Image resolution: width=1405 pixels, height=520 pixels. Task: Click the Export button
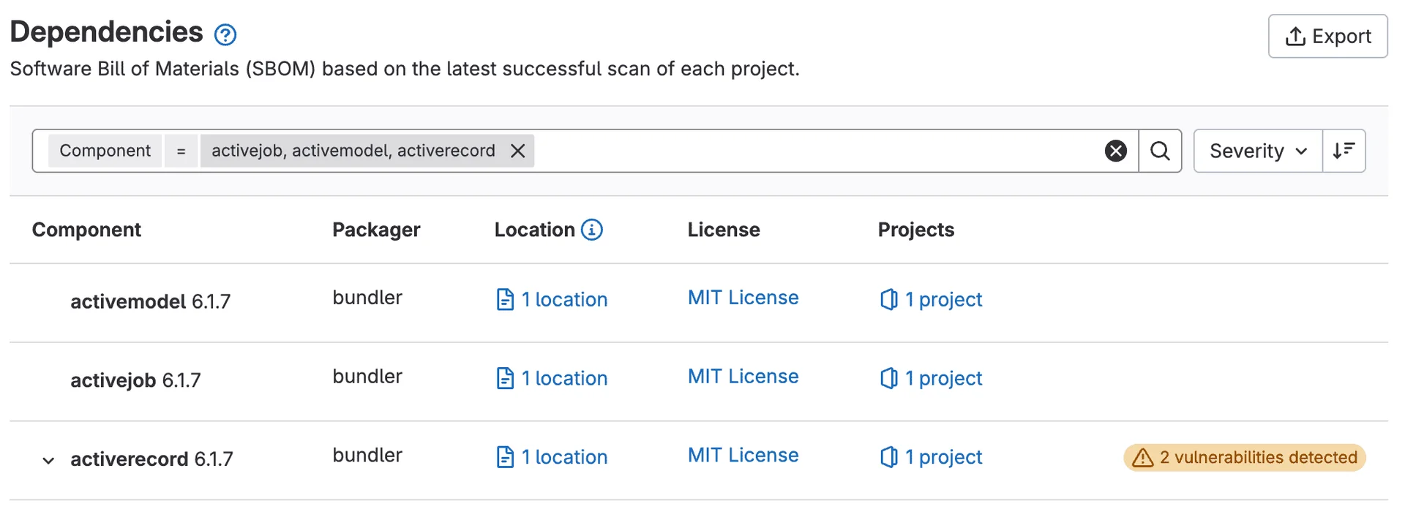point(1327,36)
